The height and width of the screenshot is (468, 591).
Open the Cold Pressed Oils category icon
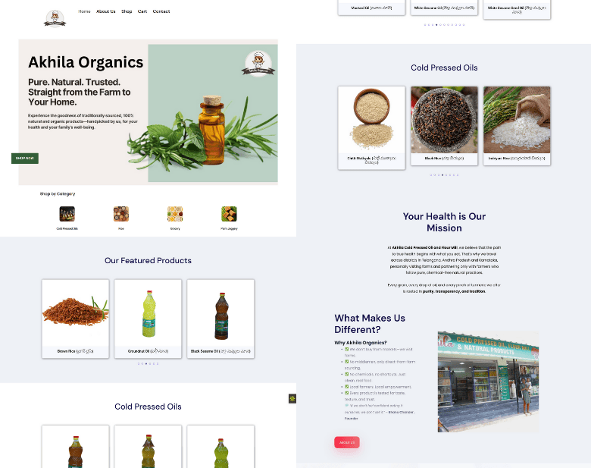click(x=67, y=214)
